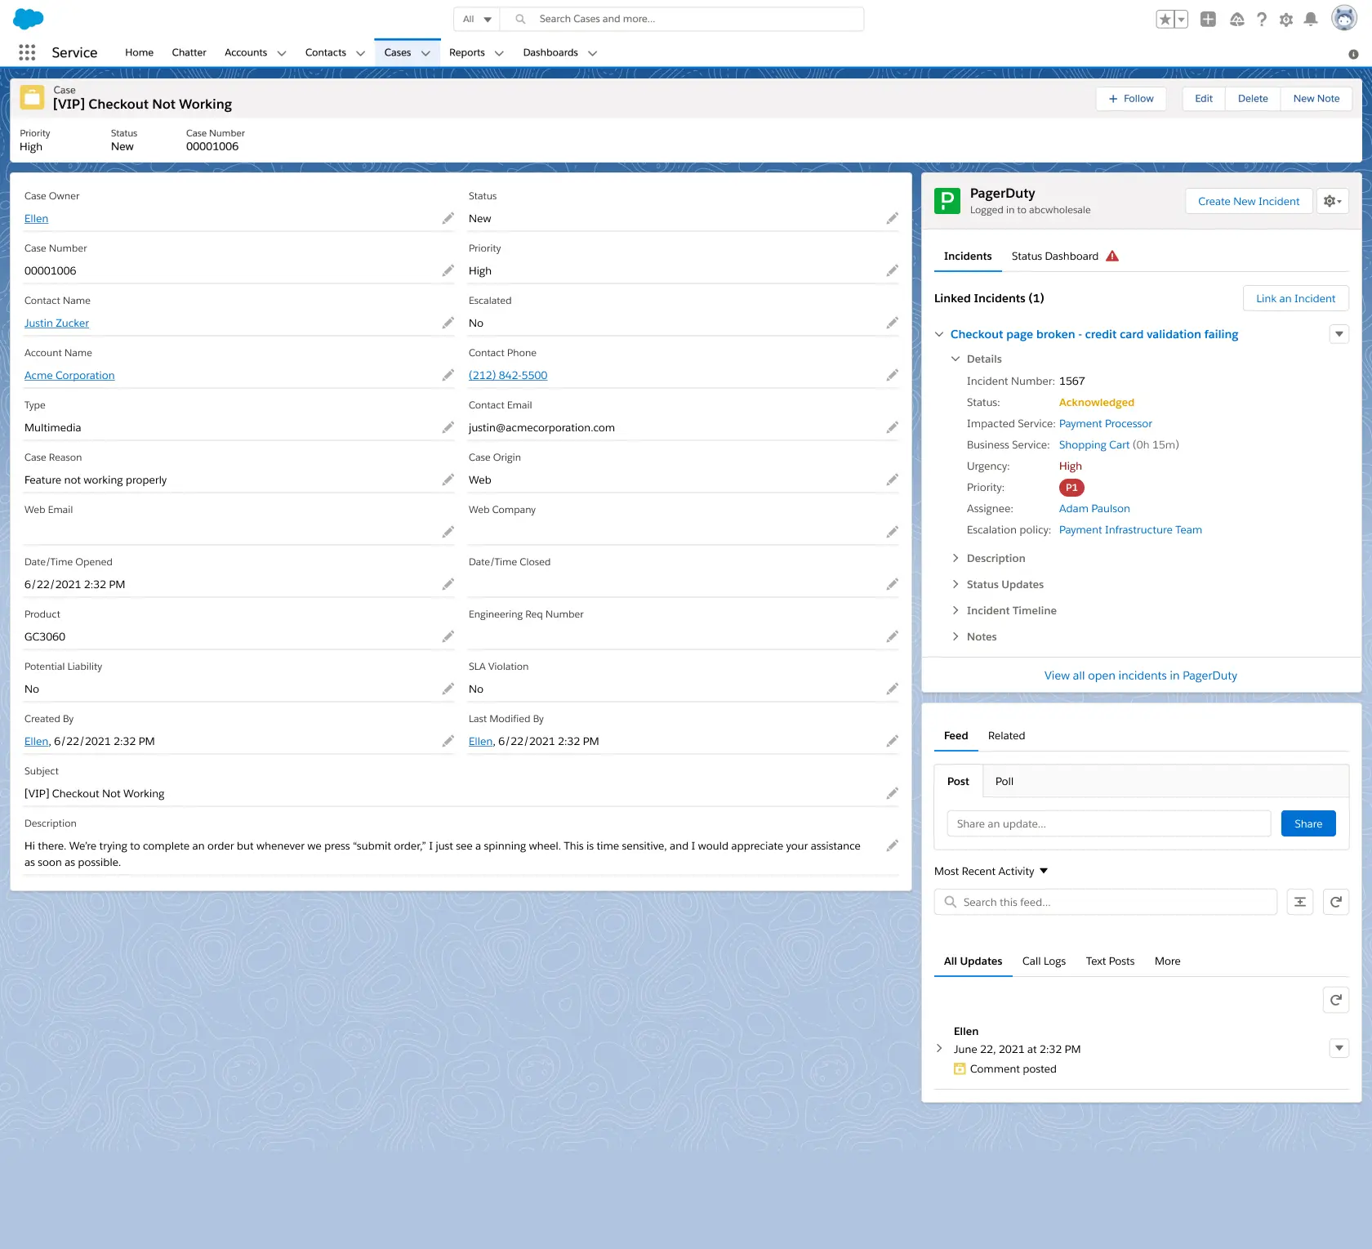Edit the Case Reason pencil icon
This screenshot has width=1372, height=1249.
pyautogui.click(x=448, y=480)
